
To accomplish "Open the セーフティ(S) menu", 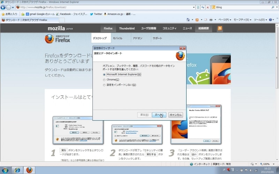I will click(242, 20).
